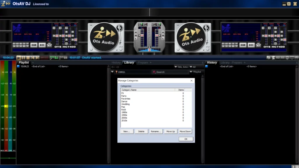Enable Air on the left mixer channel

(x=140, y=25)
